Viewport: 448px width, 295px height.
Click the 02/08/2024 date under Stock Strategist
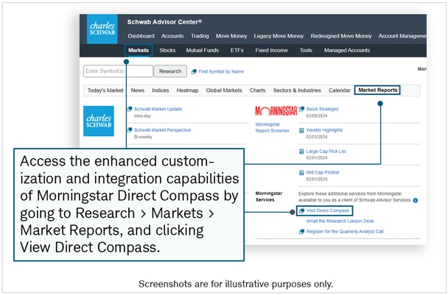pyautogui.click(x=317, y=115)
